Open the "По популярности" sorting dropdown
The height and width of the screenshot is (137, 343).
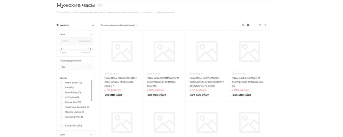119,25
